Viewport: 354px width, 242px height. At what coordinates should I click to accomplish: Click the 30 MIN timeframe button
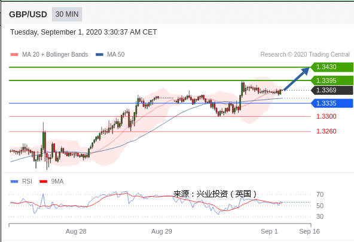67,14
